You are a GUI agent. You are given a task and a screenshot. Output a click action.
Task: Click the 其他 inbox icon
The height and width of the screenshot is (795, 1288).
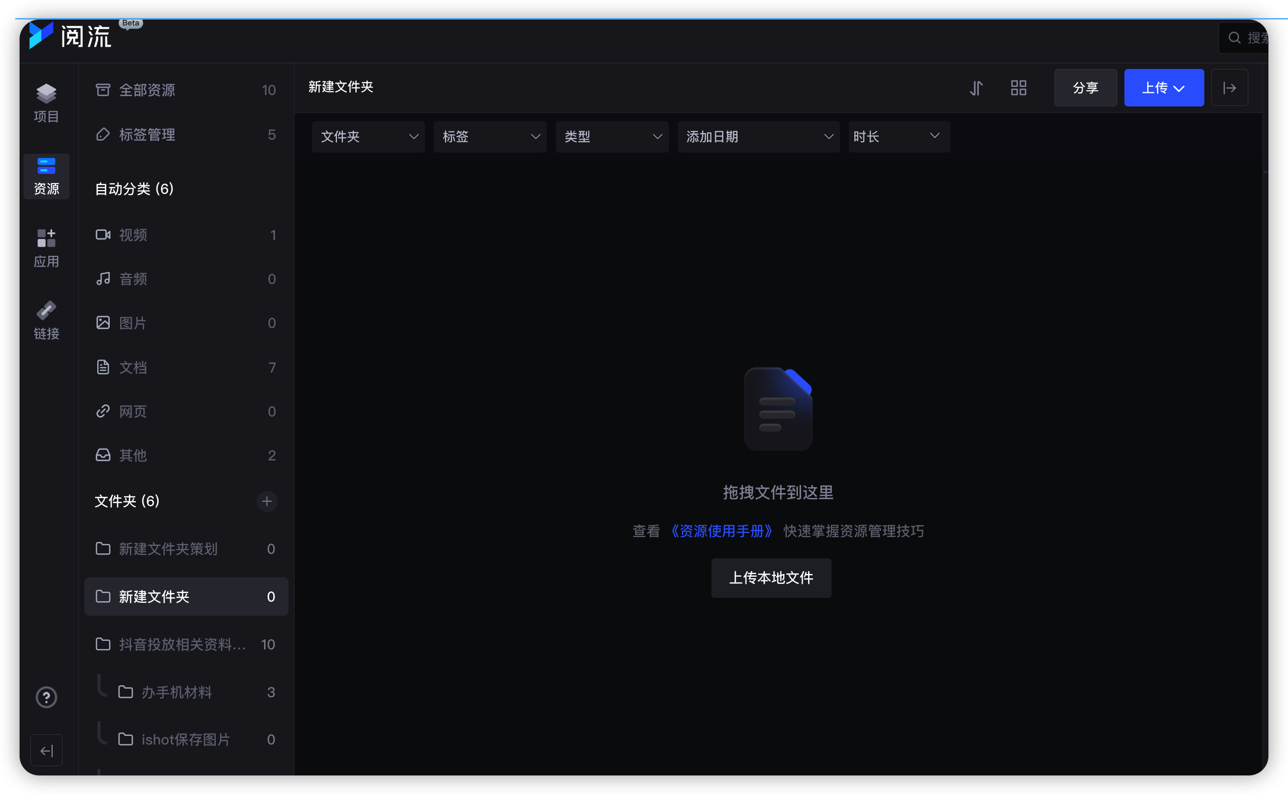(103, 455)
